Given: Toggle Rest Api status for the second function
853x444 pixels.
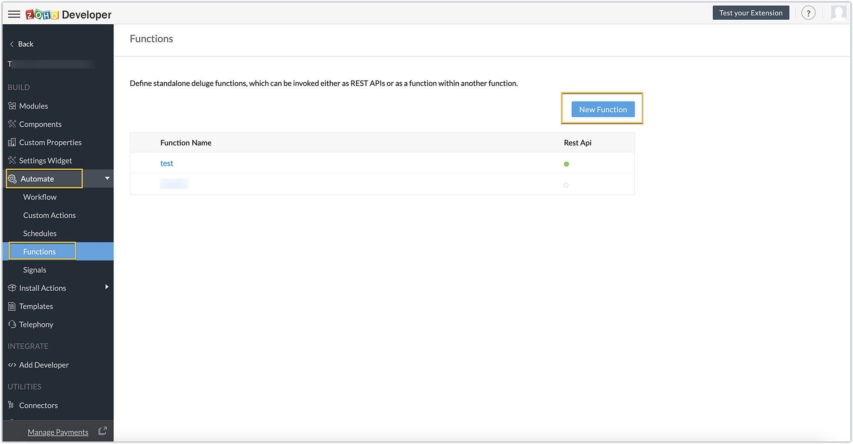Looking at the screenshot, I should [566, 185].
